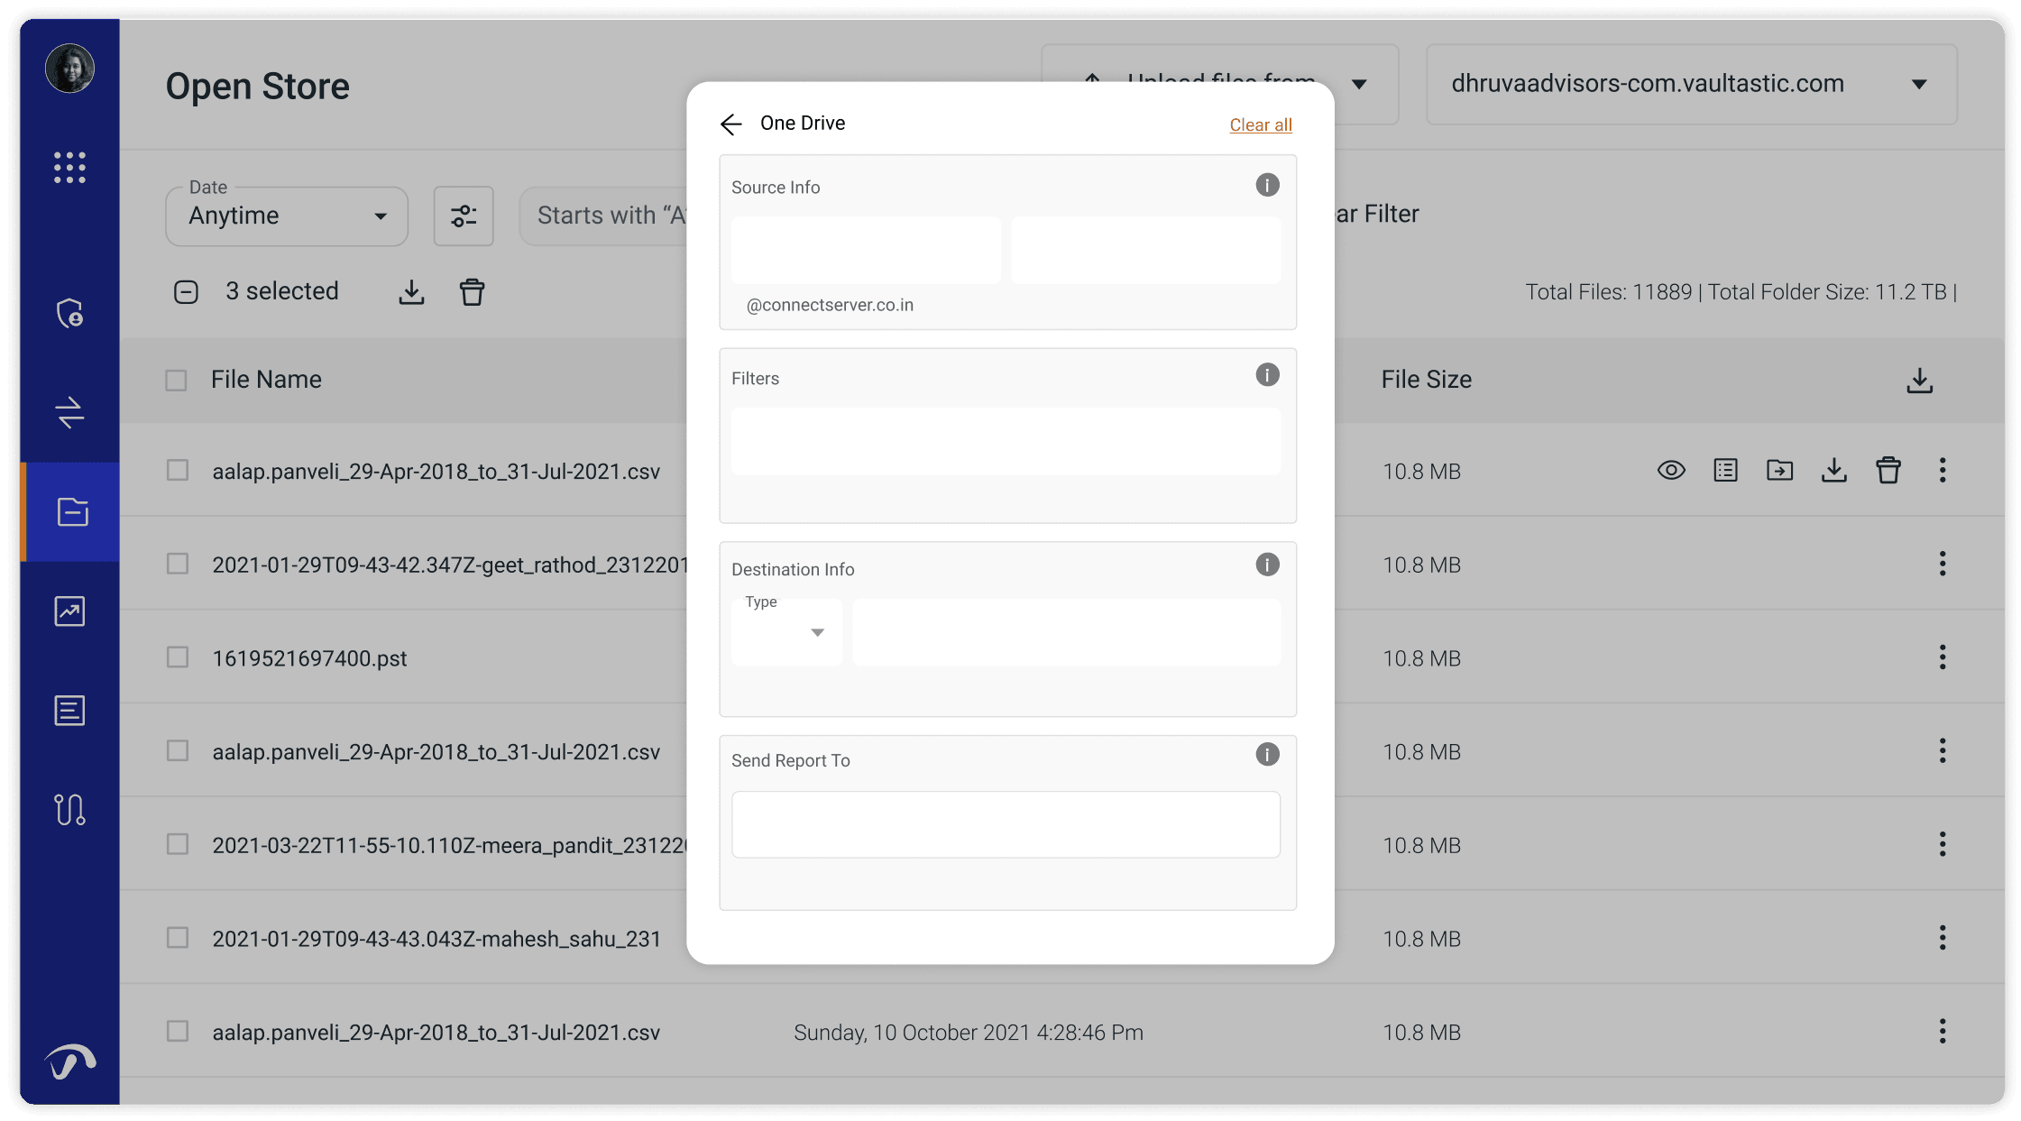
Task: Delete selected files with trash icon
Action: click(472, 292)
